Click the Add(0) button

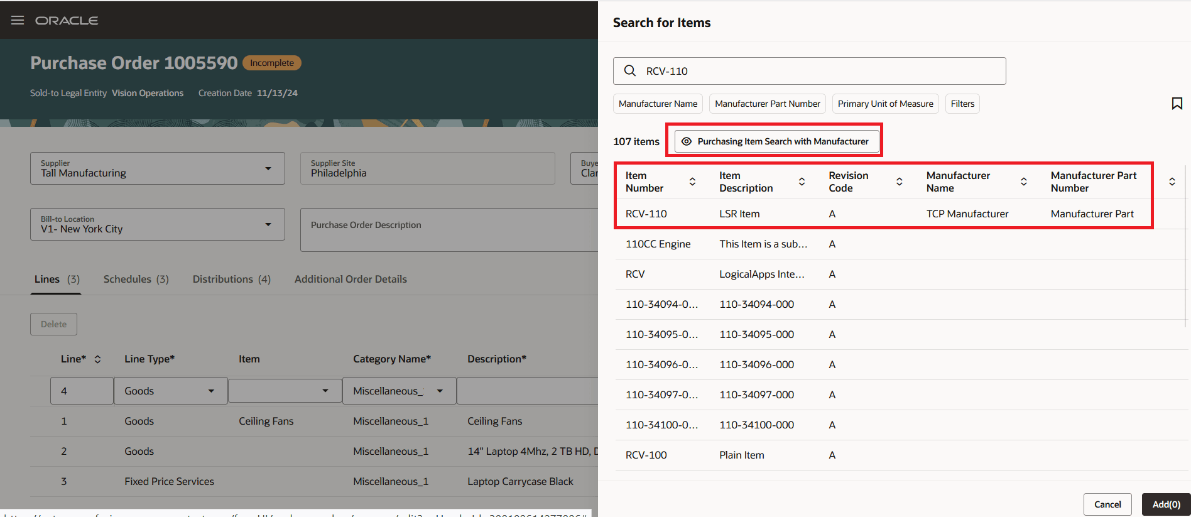point(1166,504)
